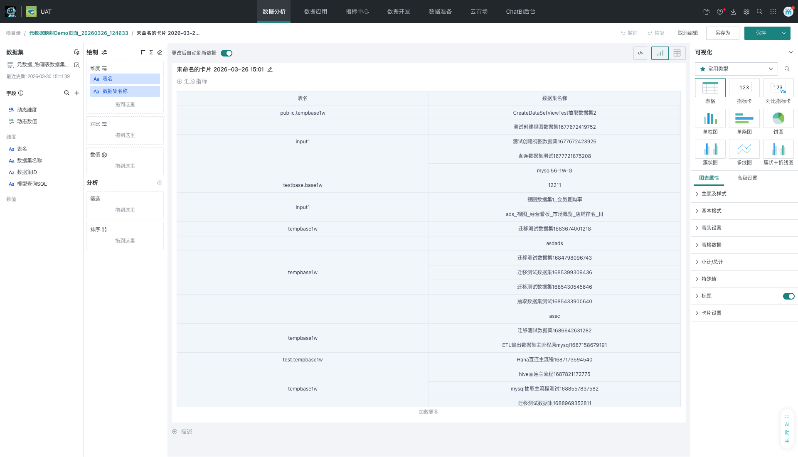Toggle 更改后自动刷新数据 switch
798x457 pixels.
pyautogui.click(x=227, y=53)
